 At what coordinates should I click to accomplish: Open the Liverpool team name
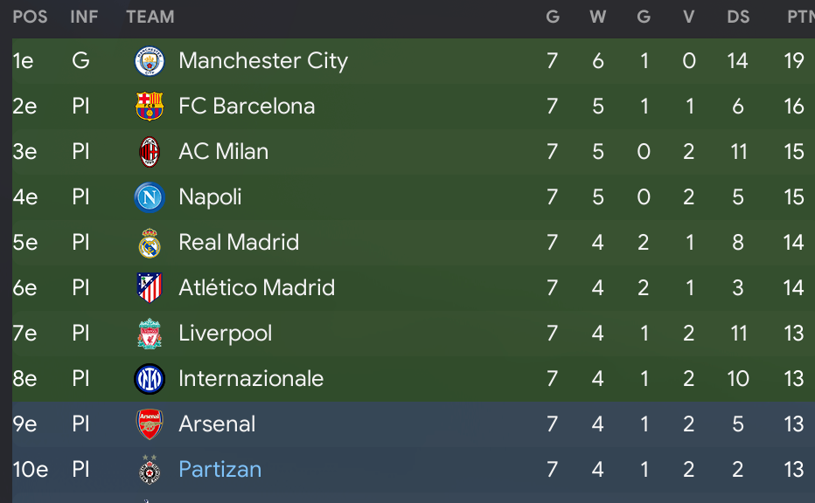[225, 334]
